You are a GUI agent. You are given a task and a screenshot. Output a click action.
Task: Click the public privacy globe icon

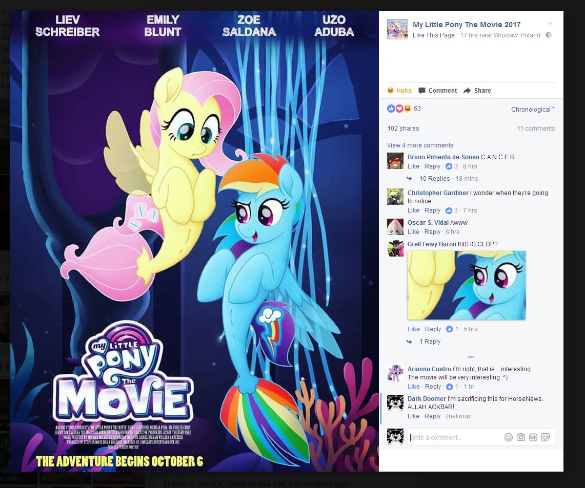[x=549, y=35]
